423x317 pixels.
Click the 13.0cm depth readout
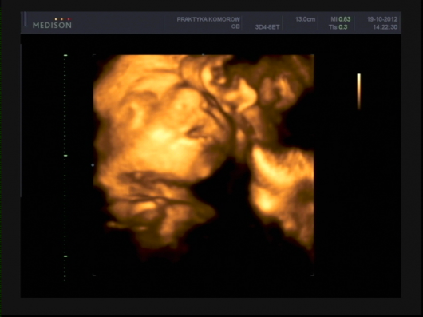tap(305, 19)
